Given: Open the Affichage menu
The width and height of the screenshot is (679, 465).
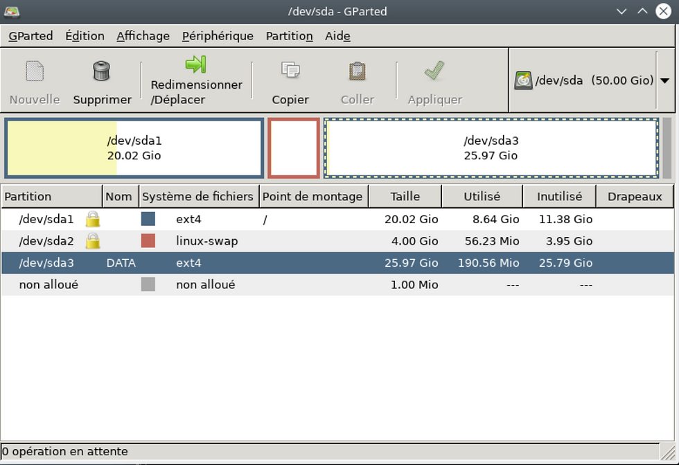Looking at the screenshot, I should (x=143, y=36).
